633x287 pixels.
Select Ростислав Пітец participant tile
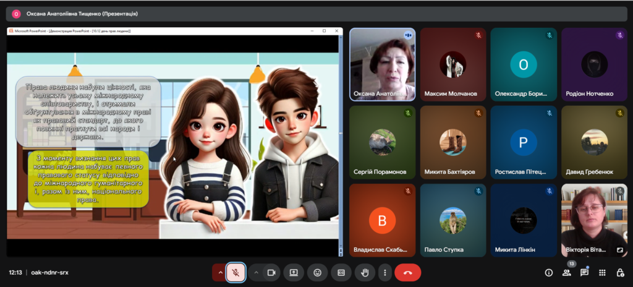click(524, 142)
